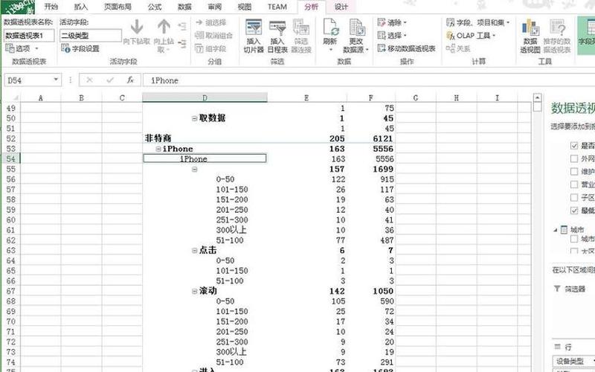Click the Active Field box 二级类型

91,36
